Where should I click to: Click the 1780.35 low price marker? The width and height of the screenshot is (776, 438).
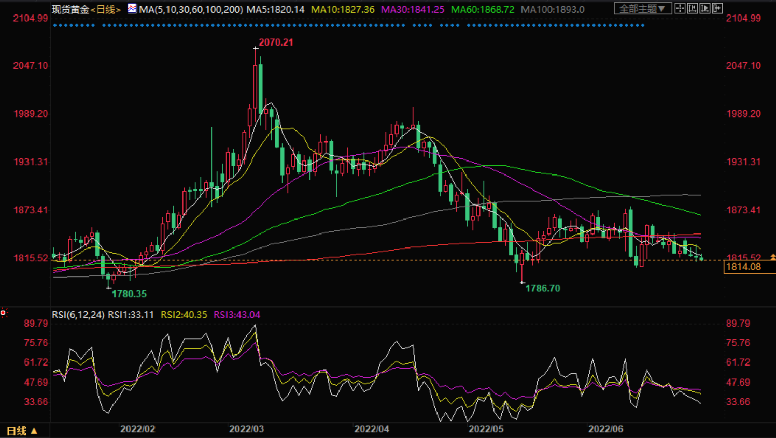pos(129,294)
